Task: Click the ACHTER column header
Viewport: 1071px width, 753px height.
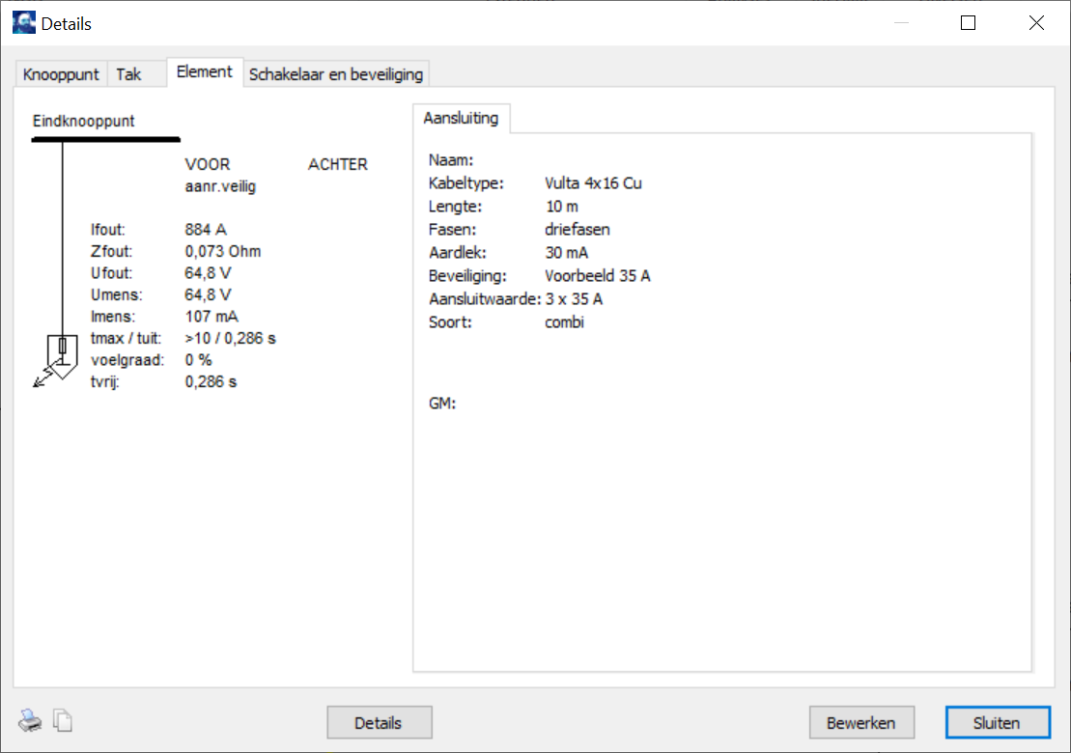Action: coord(337,165)
